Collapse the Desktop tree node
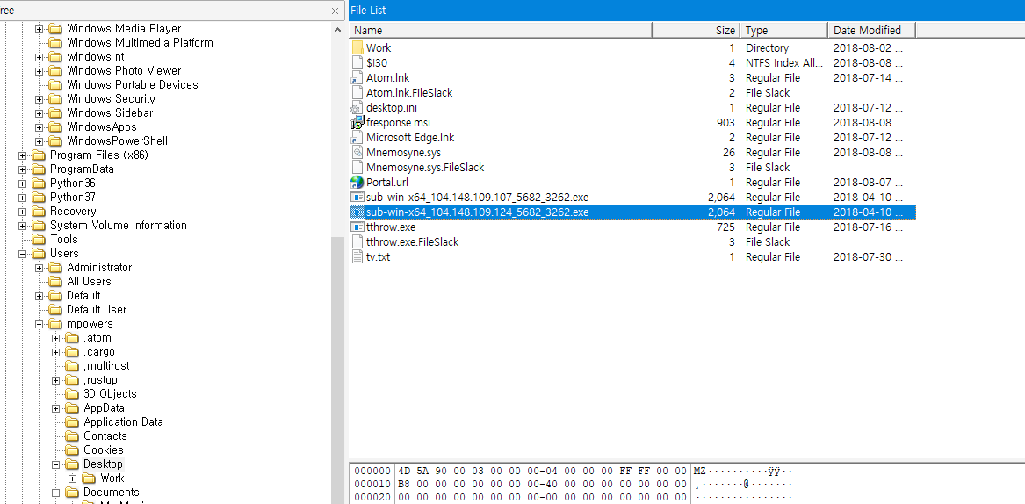 click(x=56, y=464)
